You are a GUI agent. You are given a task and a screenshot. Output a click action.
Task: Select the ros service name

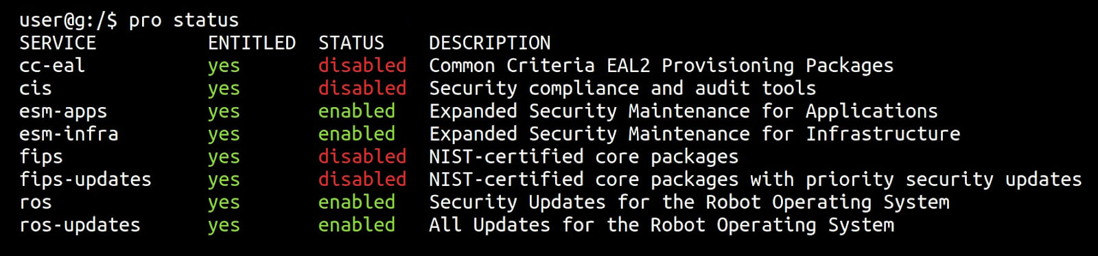point(36,202)
